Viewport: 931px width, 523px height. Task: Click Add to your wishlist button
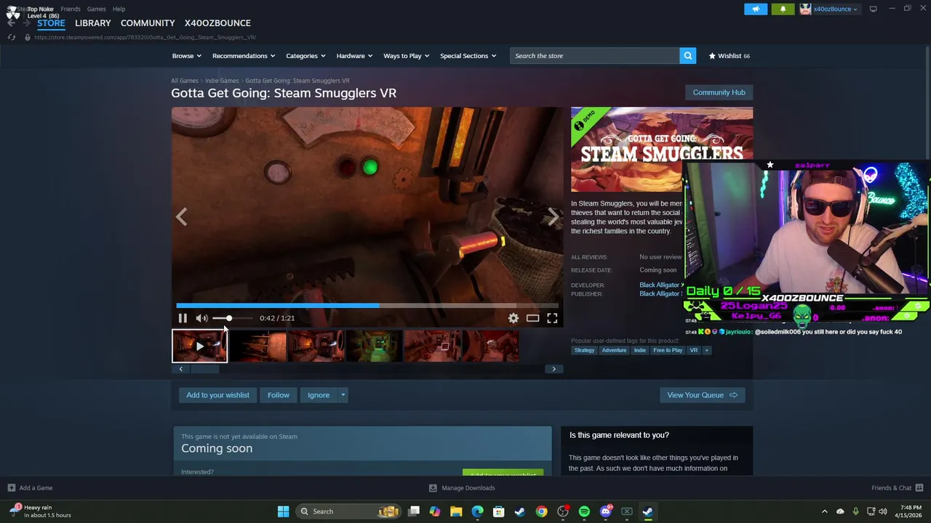217,395
